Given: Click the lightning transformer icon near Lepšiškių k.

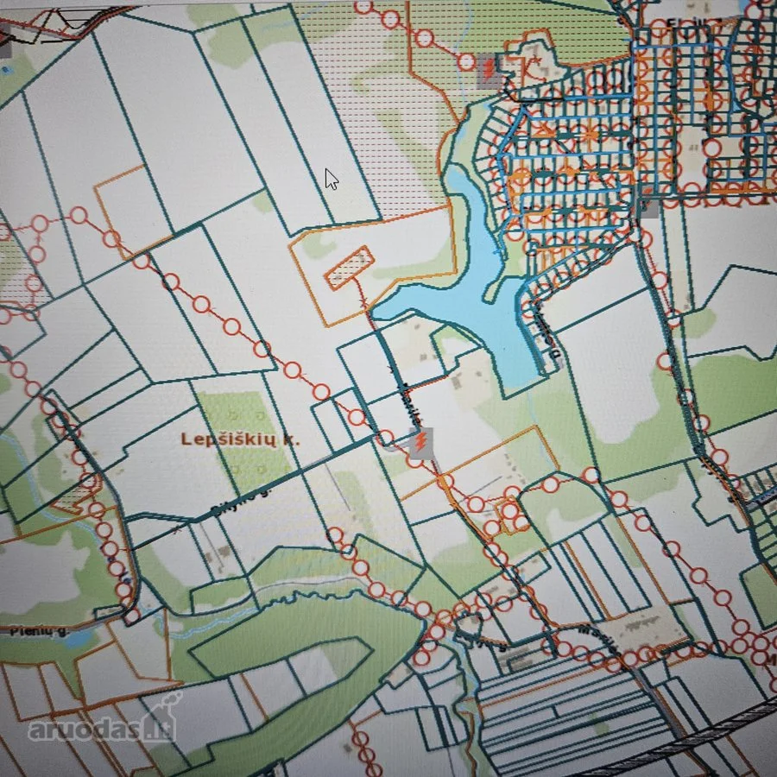Looking at the screenshot, I should click(420, 443).
